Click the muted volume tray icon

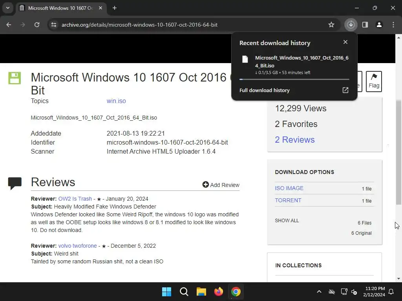(x=354, y=292)
